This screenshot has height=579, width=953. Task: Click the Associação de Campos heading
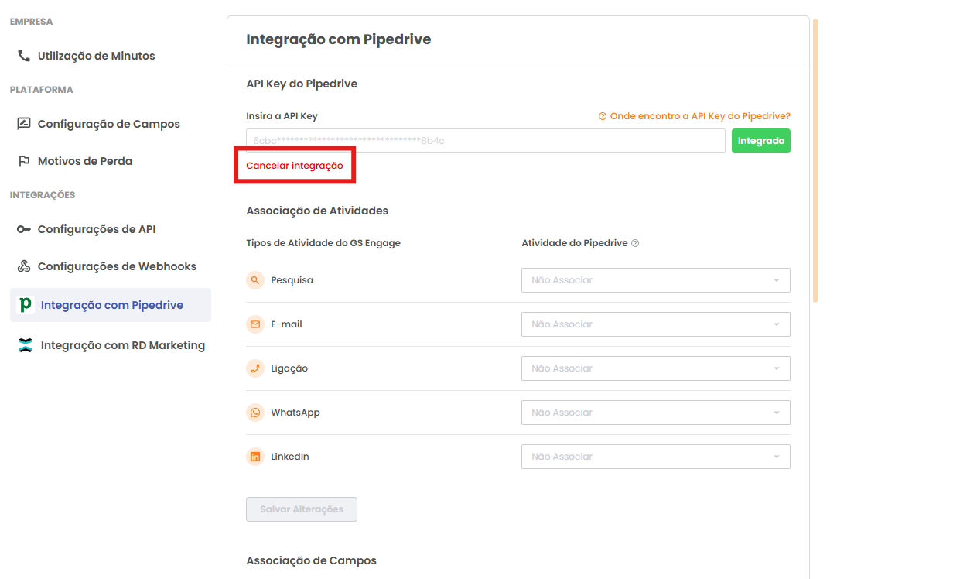point(311,560)
